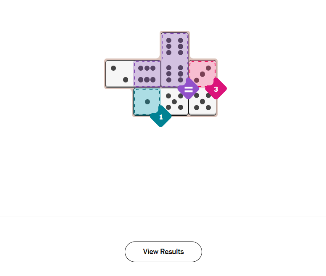Select the pink tile with three pips
The height and width of the screenshot is (276, 326).
pyautogui.click(x=202, y=73)
